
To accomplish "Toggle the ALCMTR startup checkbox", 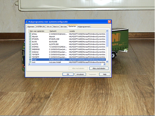I will click(30, 44).
